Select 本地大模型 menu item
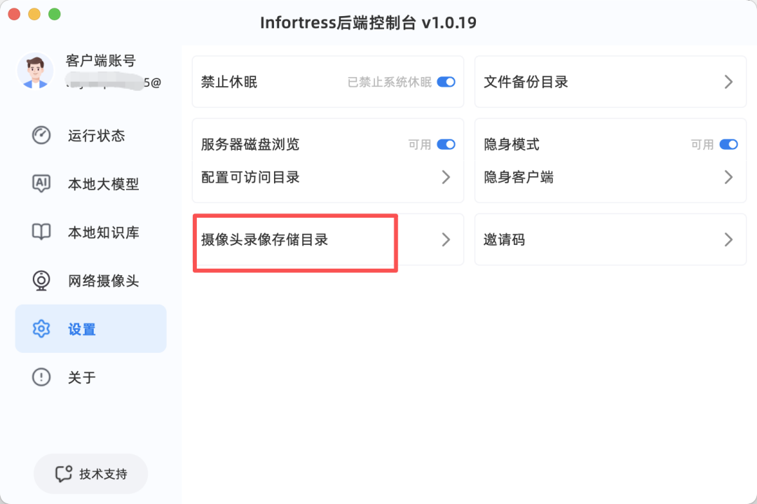 tap(90, 183)
